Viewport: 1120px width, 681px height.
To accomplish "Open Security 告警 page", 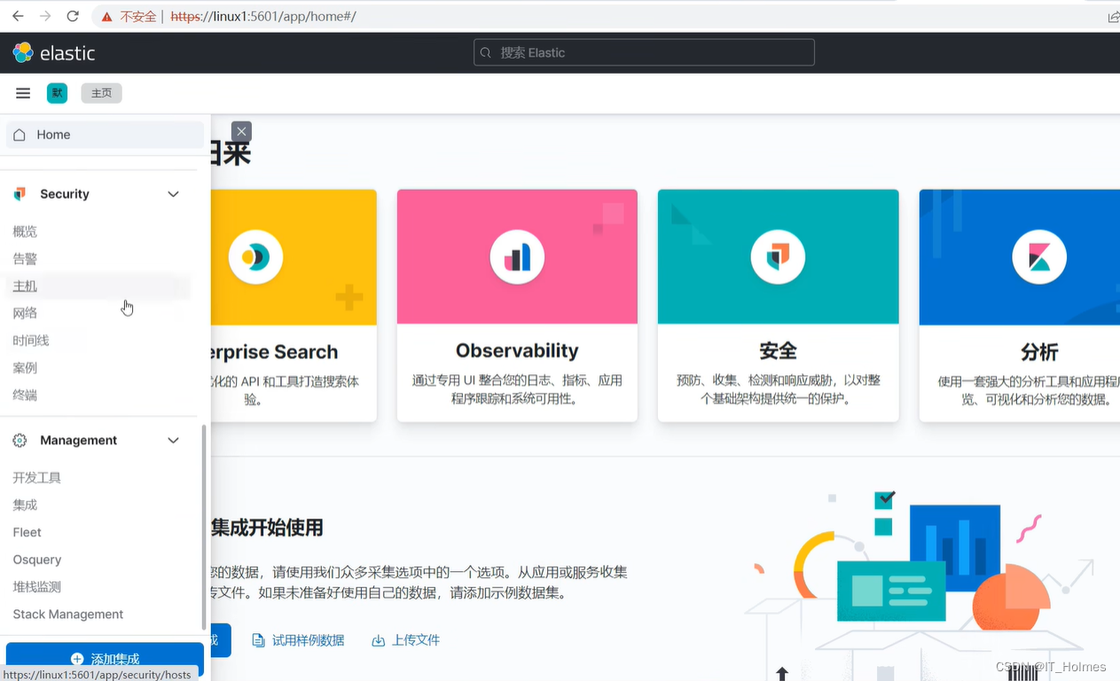I will click(x=25, y=259).
